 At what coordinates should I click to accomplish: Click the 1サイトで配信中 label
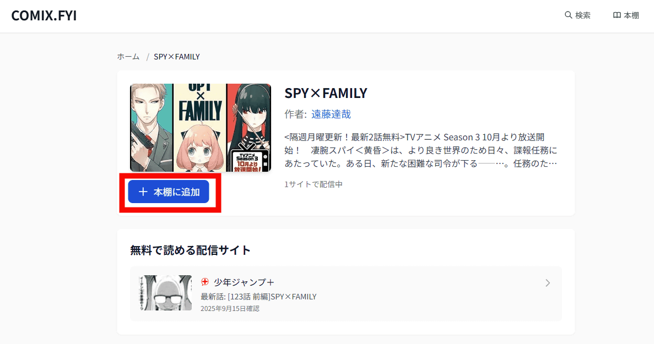(314, 184)
